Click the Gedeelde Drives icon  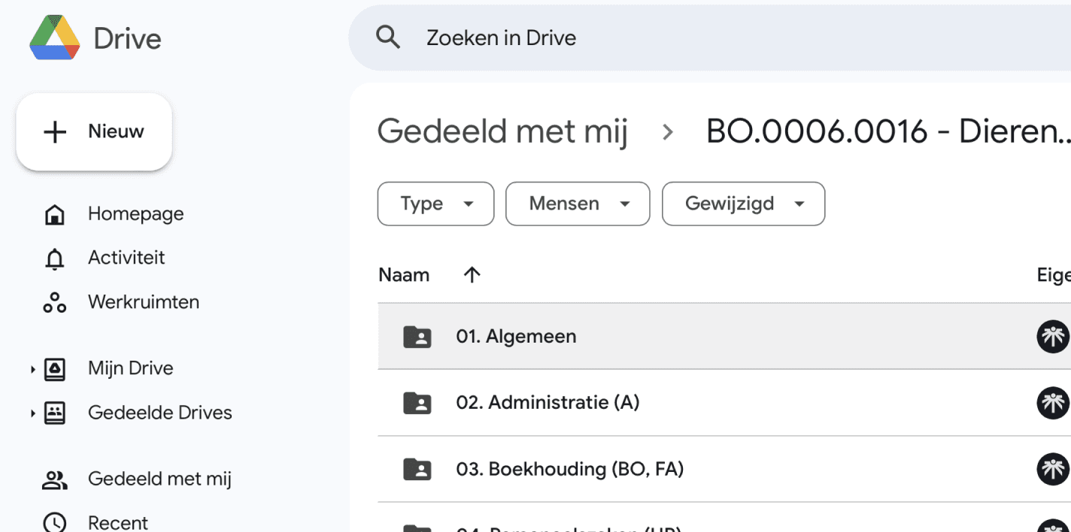pos(54,413)
